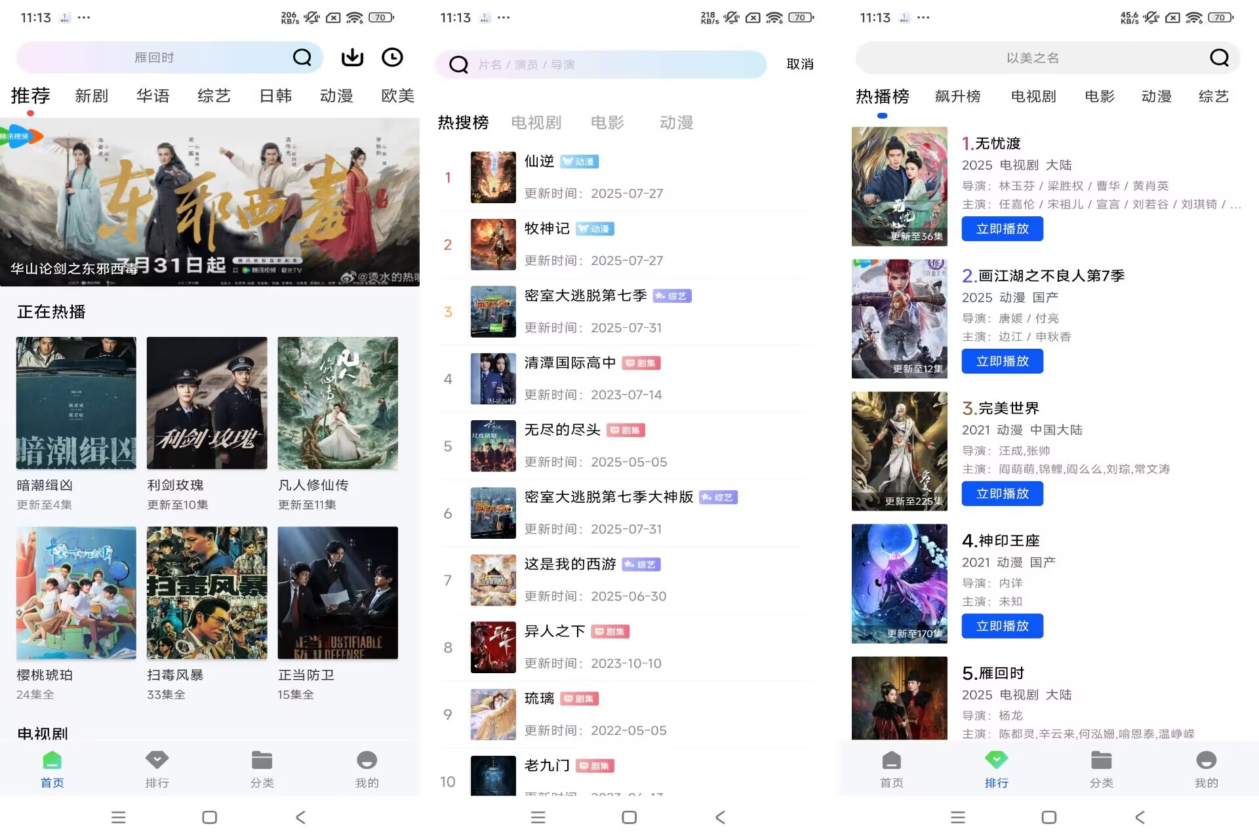Open the download manager icon
This screenshot has height=839, width=1259.
pos(352,58)
